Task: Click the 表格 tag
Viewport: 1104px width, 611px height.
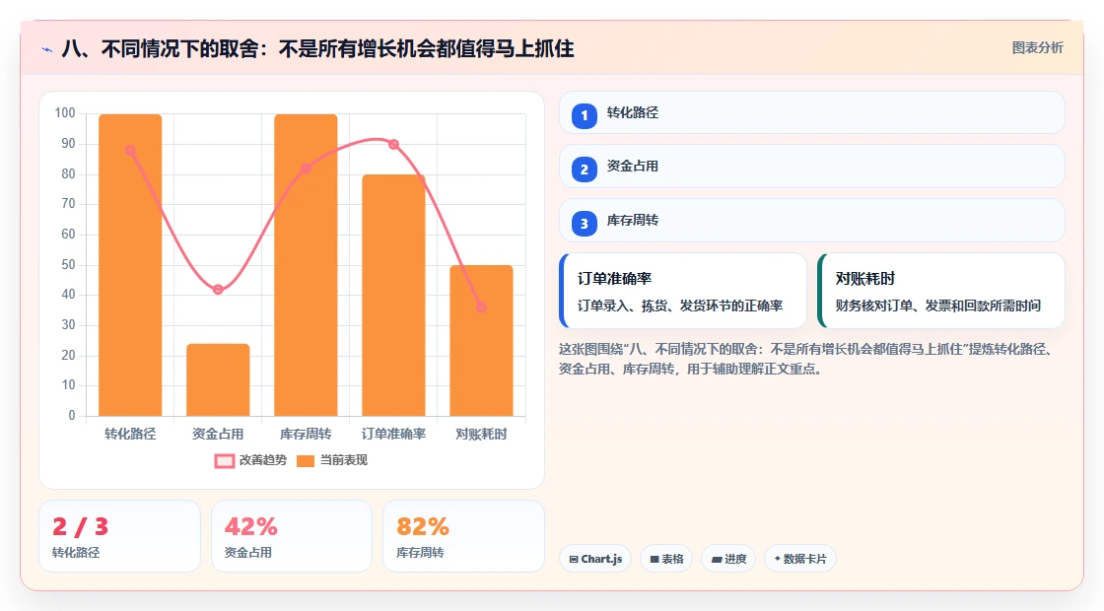Action: 666,559
